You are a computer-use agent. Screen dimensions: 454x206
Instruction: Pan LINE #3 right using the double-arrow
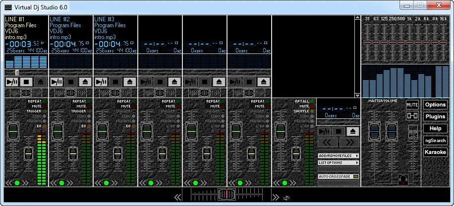[114, 183]
